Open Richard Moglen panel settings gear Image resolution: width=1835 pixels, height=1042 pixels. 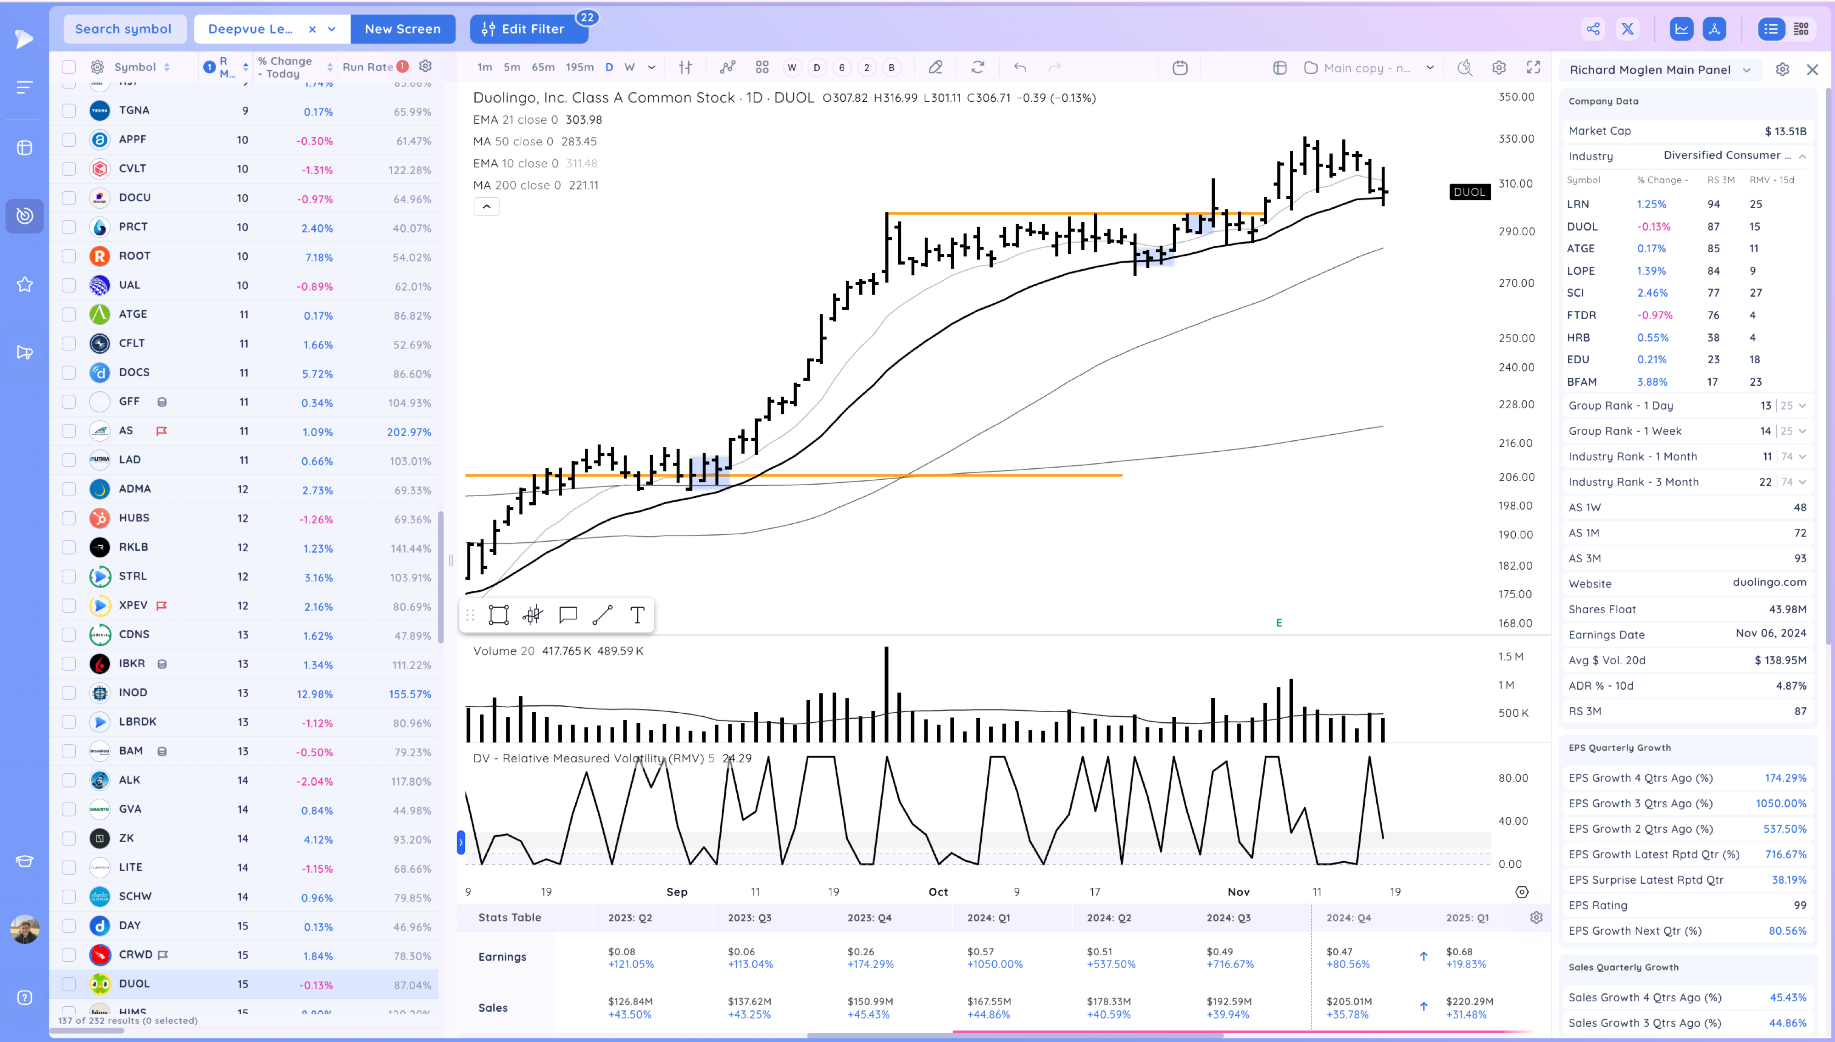pyautogui.click(x=1782, y=69)
